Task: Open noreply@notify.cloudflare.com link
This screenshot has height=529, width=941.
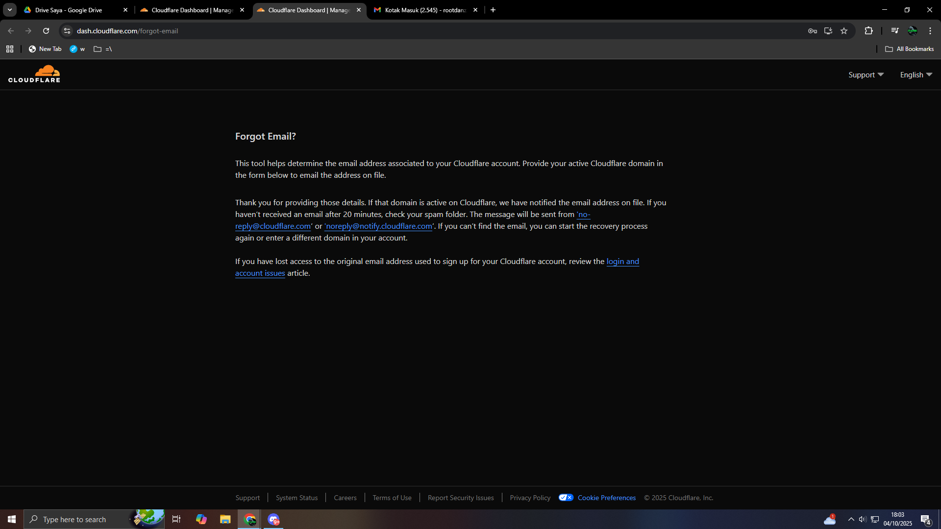Action: pos(378,226)
